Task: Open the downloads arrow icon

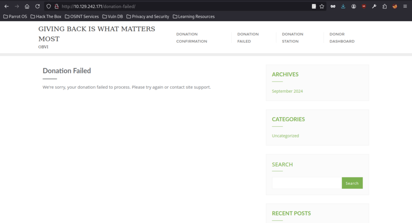Action: 343,6
